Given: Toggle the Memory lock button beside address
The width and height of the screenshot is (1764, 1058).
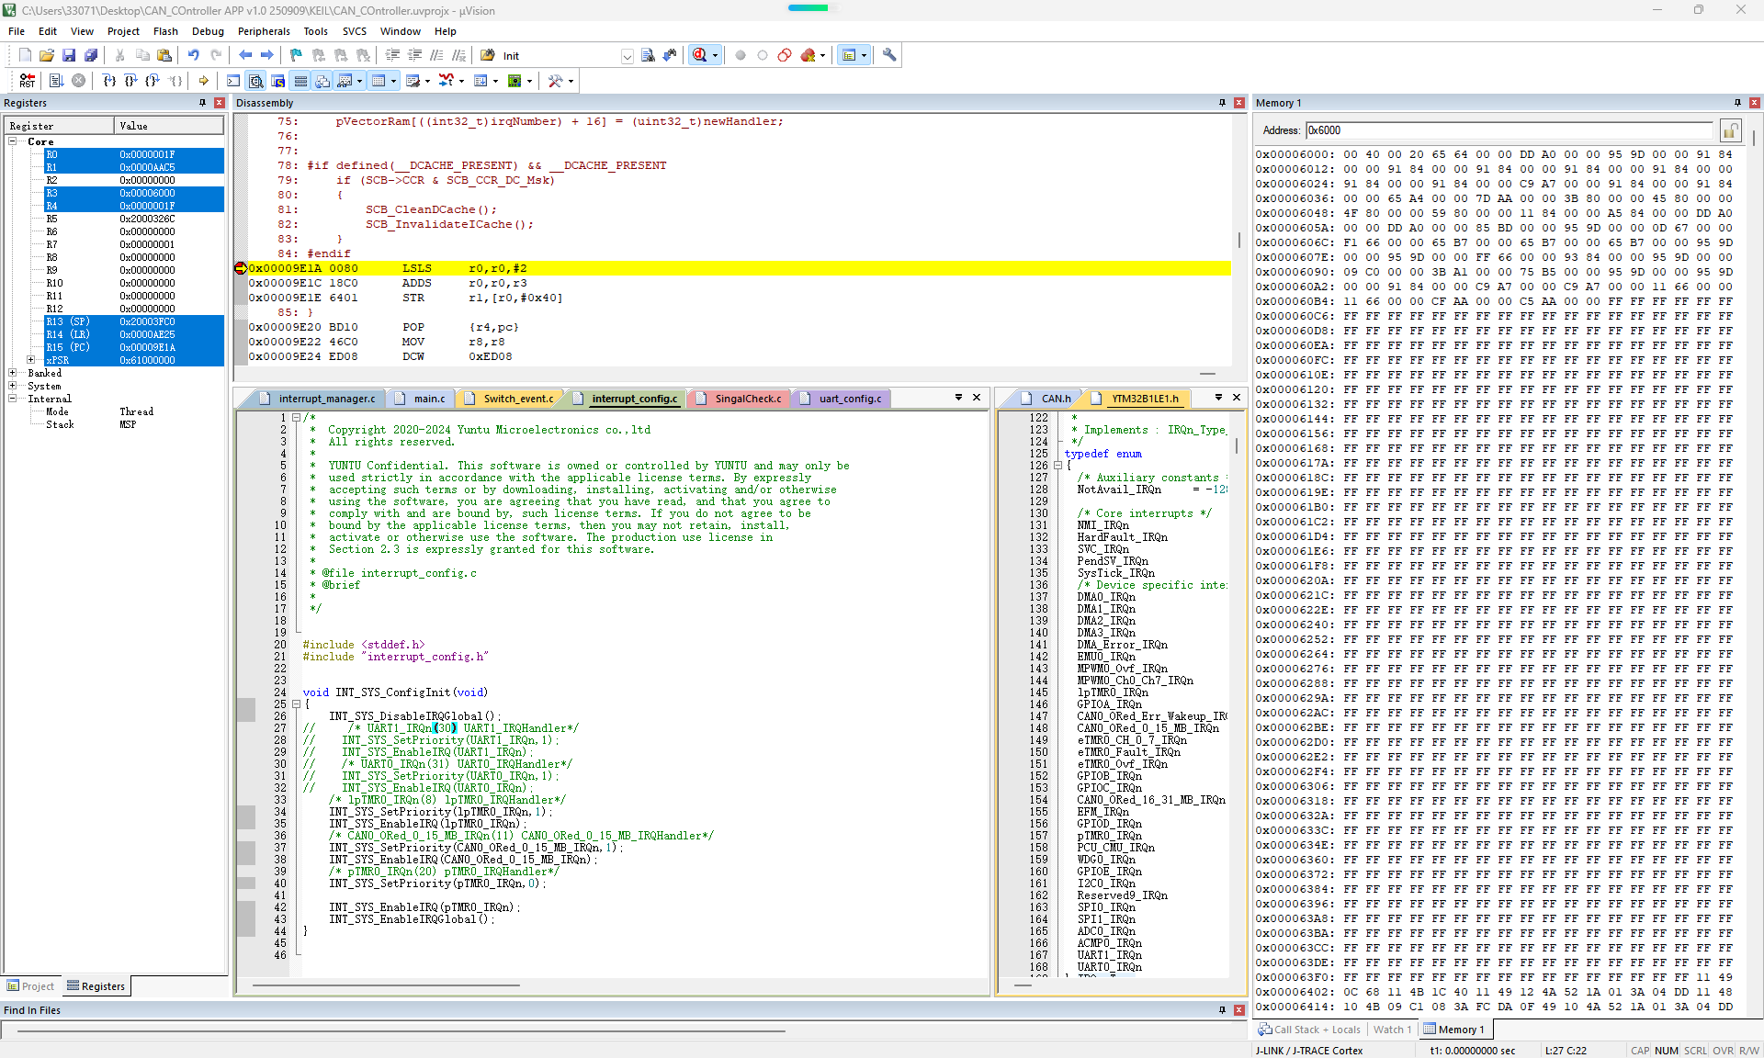Looking at the screenshot, I should tap(1730, 130).
